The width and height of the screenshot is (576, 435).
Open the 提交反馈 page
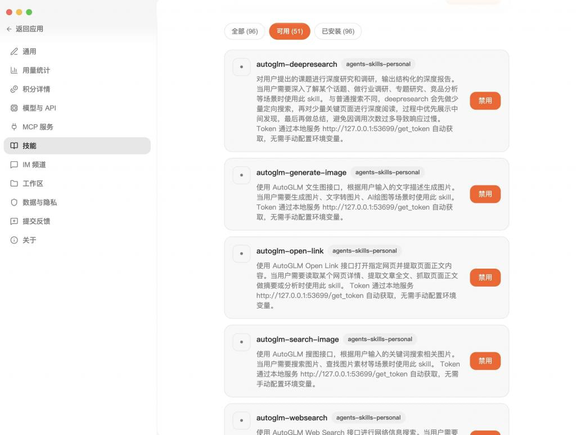click(77, 221)
